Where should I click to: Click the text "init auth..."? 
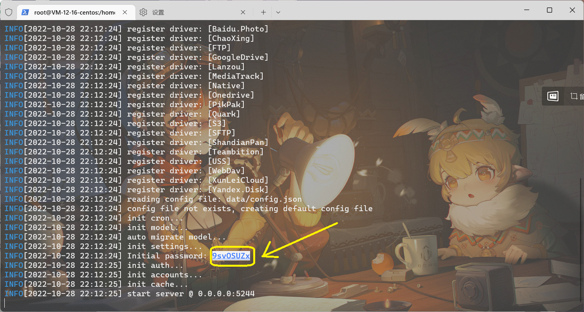156,266
